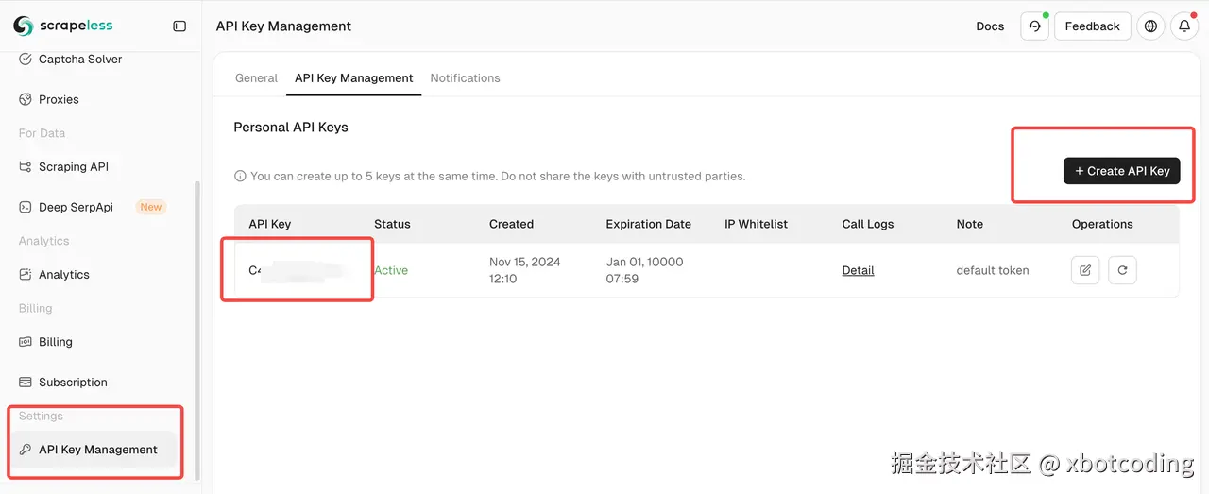Viewport: 1209px width, 494px height.
Task: Navigate to Billing
Action: [x=55, y=342]
